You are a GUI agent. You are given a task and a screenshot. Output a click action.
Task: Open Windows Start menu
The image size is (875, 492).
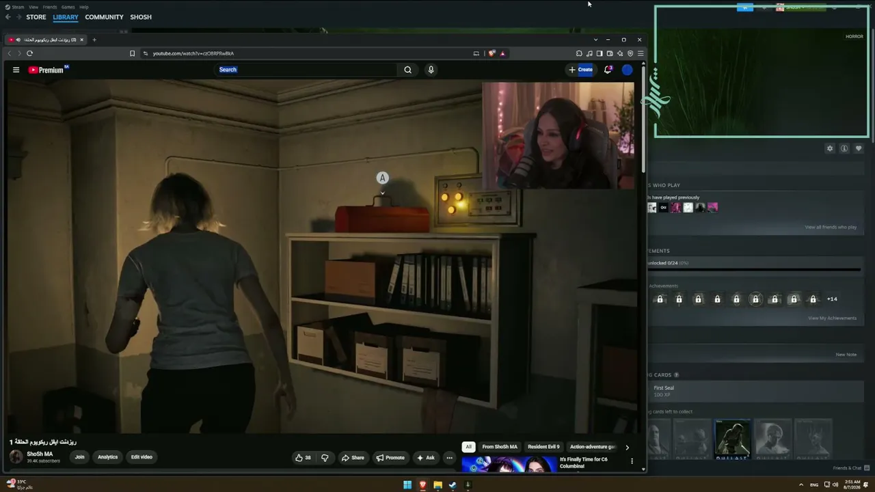coord(407,485)
